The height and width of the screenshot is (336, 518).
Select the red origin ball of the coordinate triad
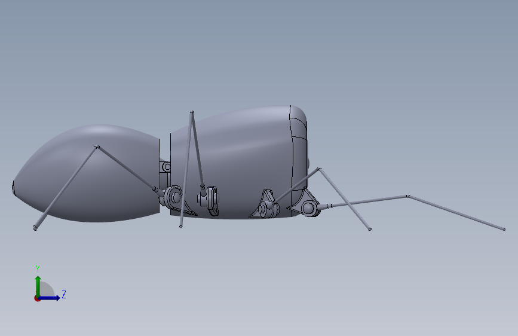tap(37, 298)
